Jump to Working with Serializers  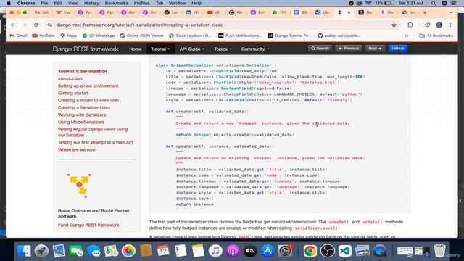(82, 115)
